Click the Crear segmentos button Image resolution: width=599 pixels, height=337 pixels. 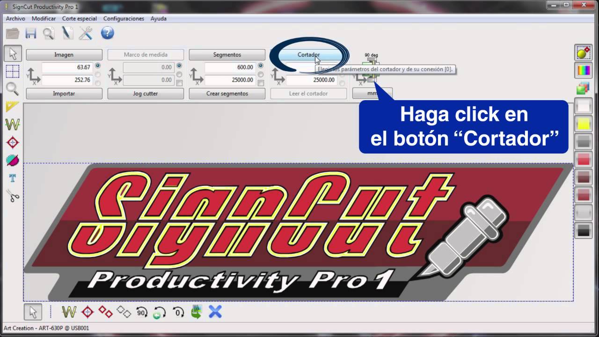[x=227, y=94]
